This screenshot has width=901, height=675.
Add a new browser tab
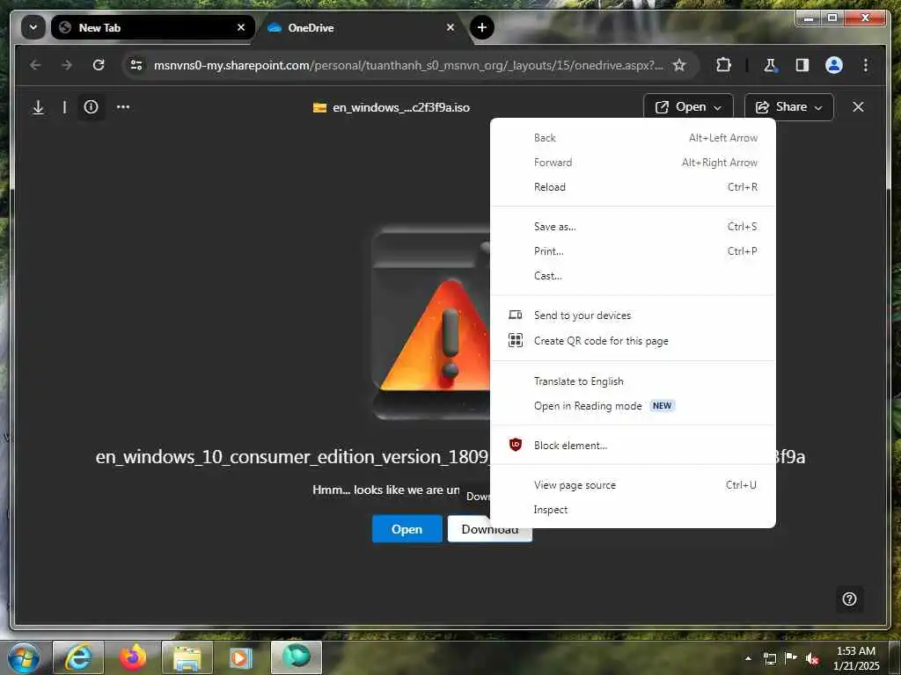coord(481,27)
